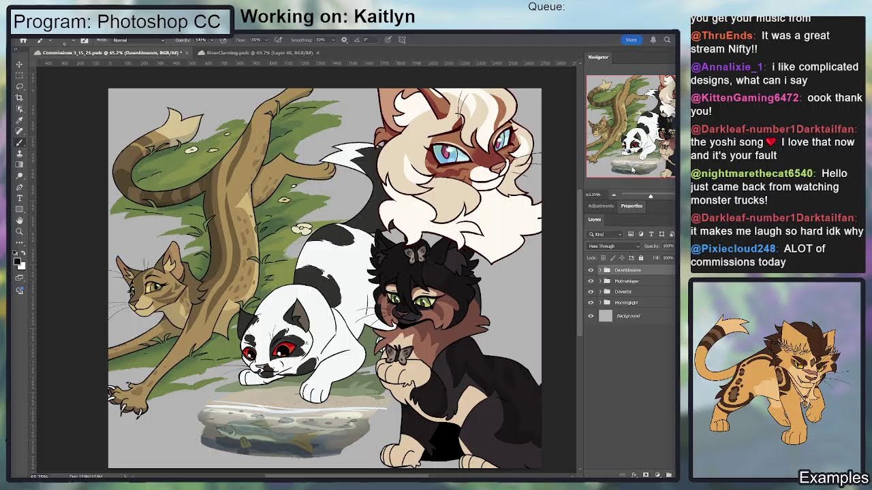This screenshot has height=490, width=872.
Task: Select the Move tool
Action: [x=19, y=64]
